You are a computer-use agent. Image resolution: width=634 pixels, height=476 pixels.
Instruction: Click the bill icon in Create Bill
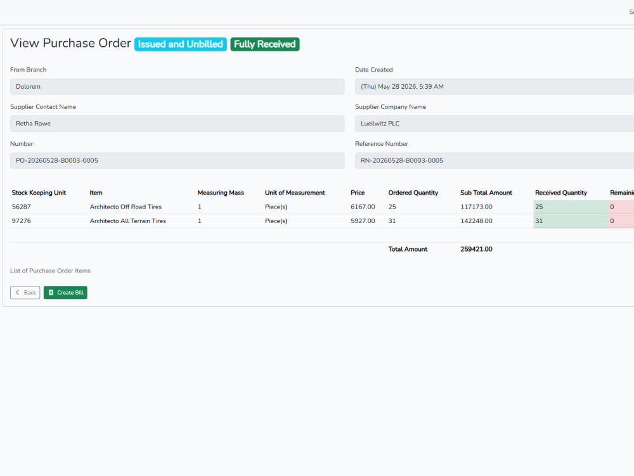[x=51, y=293]
